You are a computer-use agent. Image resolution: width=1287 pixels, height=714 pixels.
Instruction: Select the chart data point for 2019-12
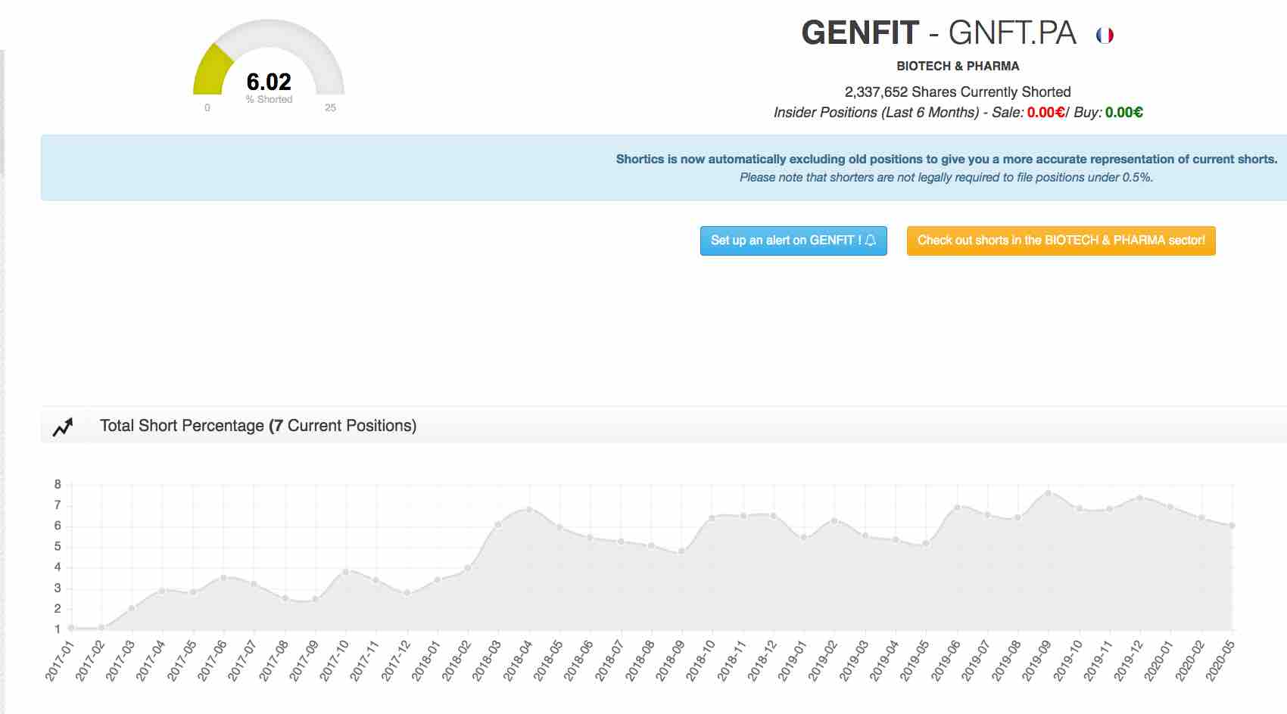(x=1140, y=498)
